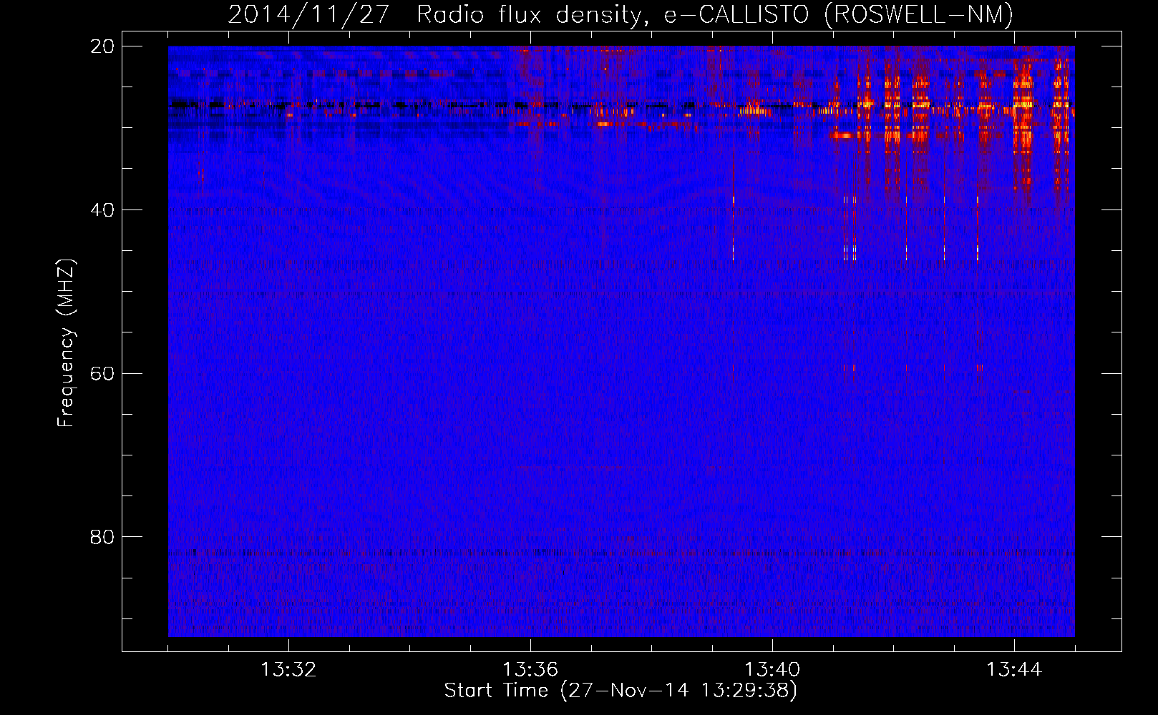Click the 20 MHz frequency tick label
Viewport: 1158px width, 715px height.
(x=102, y=46)
